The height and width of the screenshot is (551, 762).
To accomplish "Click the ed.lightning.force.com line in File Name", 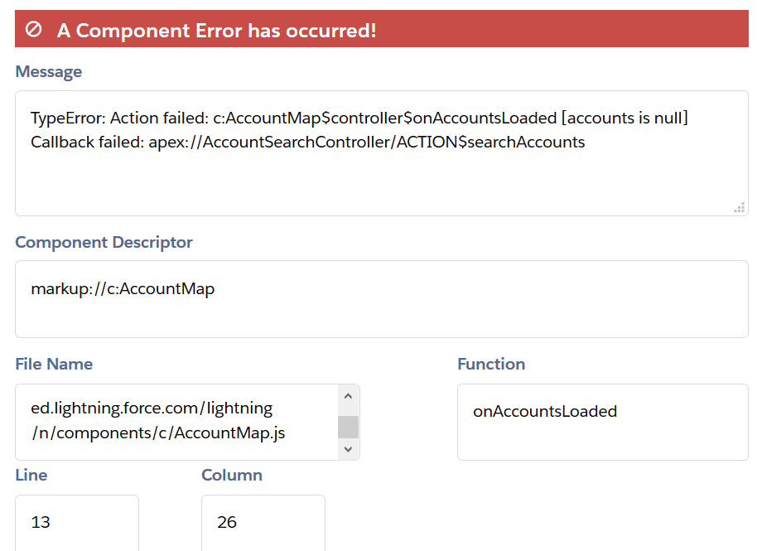I will pyautogui.click(x=152, y=408).
